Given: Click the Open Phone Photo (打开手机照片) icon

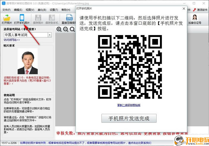Looking at the screenshot, I should 22,18.
